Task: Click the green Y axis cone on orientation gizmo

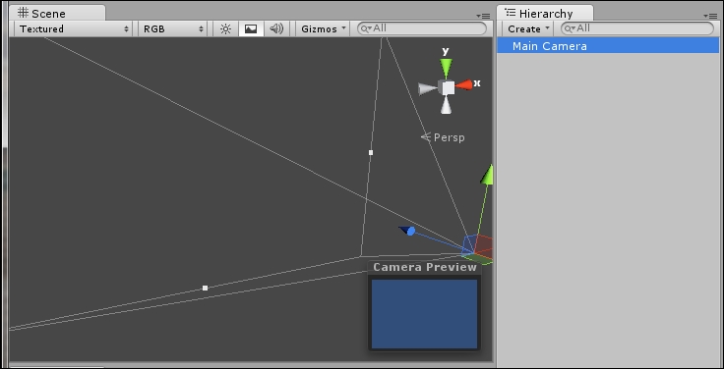Action: pos(446,68)
